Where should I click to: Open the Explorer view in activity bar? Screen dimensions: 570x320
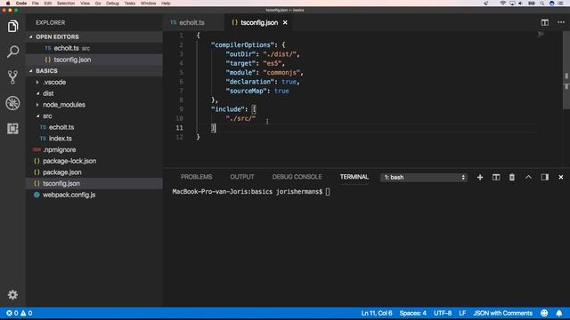coord(12,26)
